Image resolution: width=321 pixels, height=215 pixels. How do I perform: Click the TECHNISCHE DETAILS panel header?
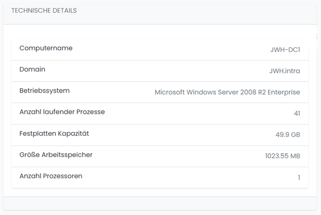click(44, 11)
